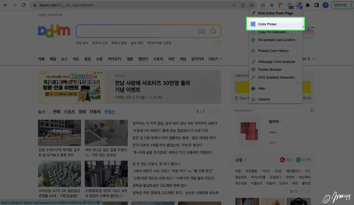This screenshot has width=354, height=205.
Task: Switch to the 연예 news tab
Action: [56, 112]
